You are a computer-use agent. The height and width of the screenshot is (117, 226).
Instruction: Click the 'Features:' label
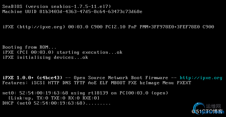click(x=15, y=83)
